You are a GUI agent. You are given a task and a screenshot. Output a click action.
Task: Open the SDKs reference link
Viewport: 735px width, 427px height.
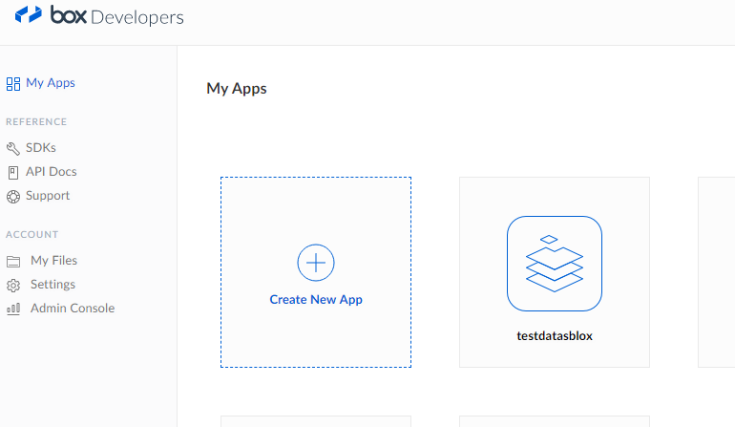click(41, 148)
